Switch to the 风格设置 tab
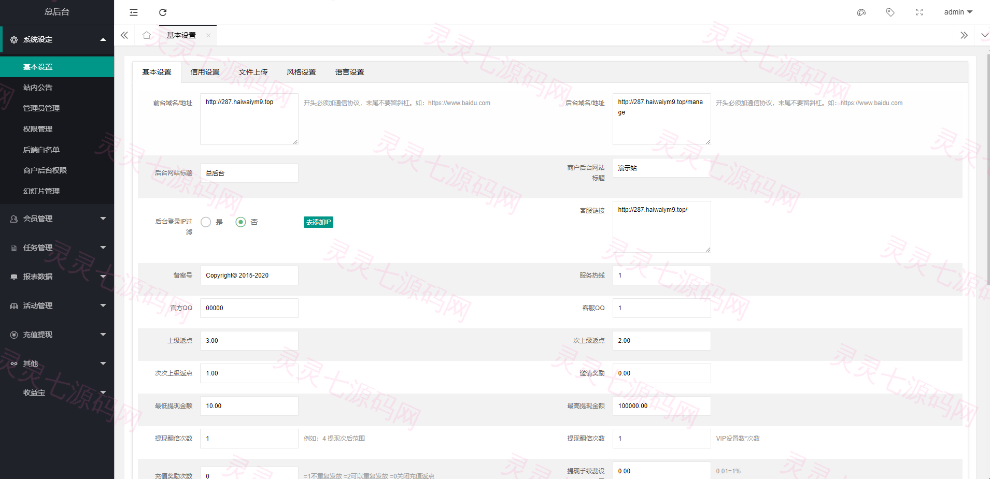The height and width of the screenshot is (479, 990). point(302,72)
